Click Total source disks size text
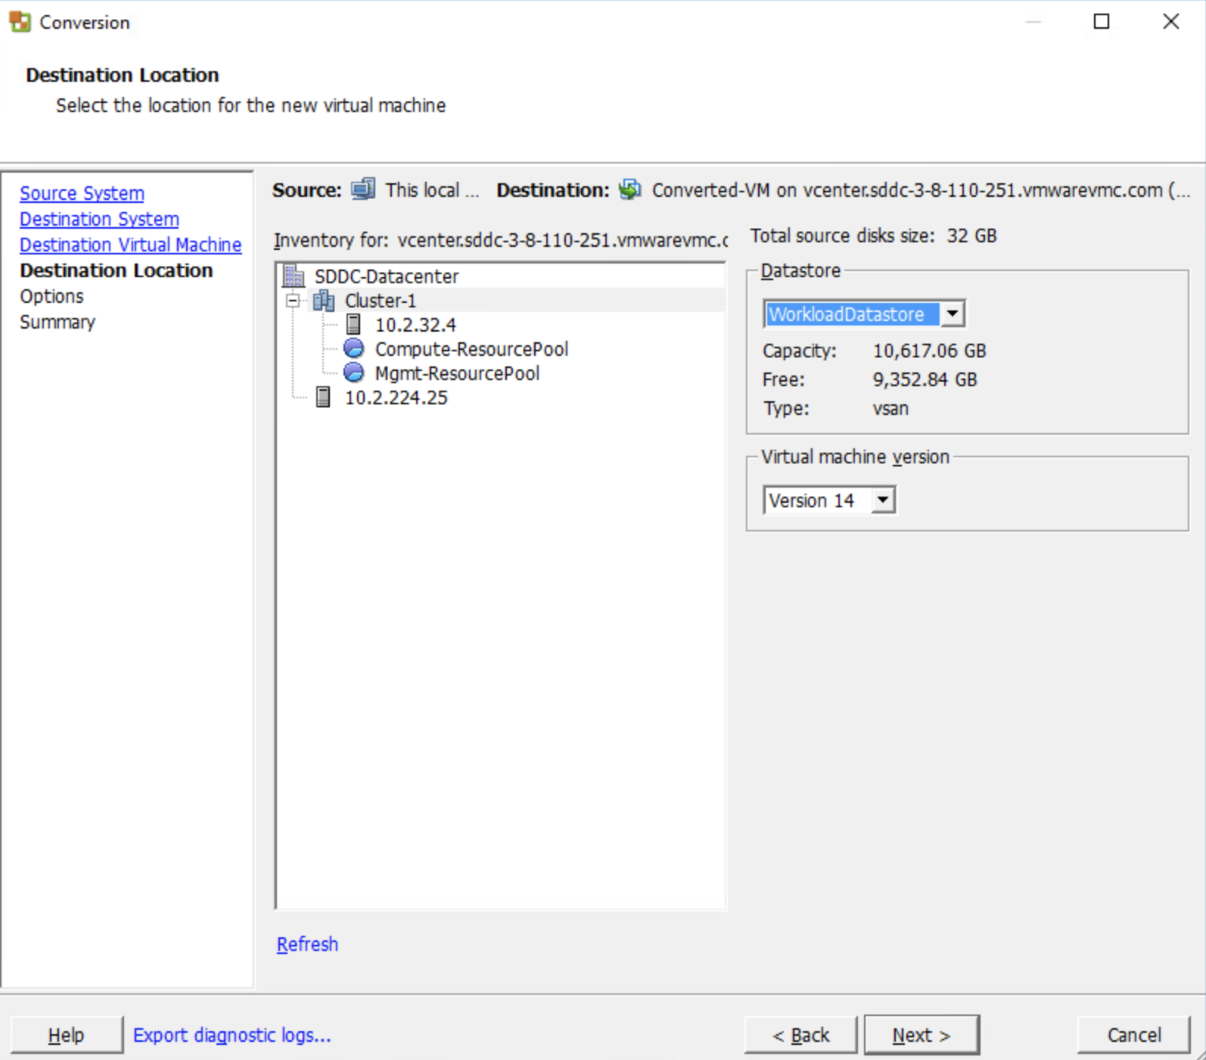1206x1060 pixels. [873, 235]
